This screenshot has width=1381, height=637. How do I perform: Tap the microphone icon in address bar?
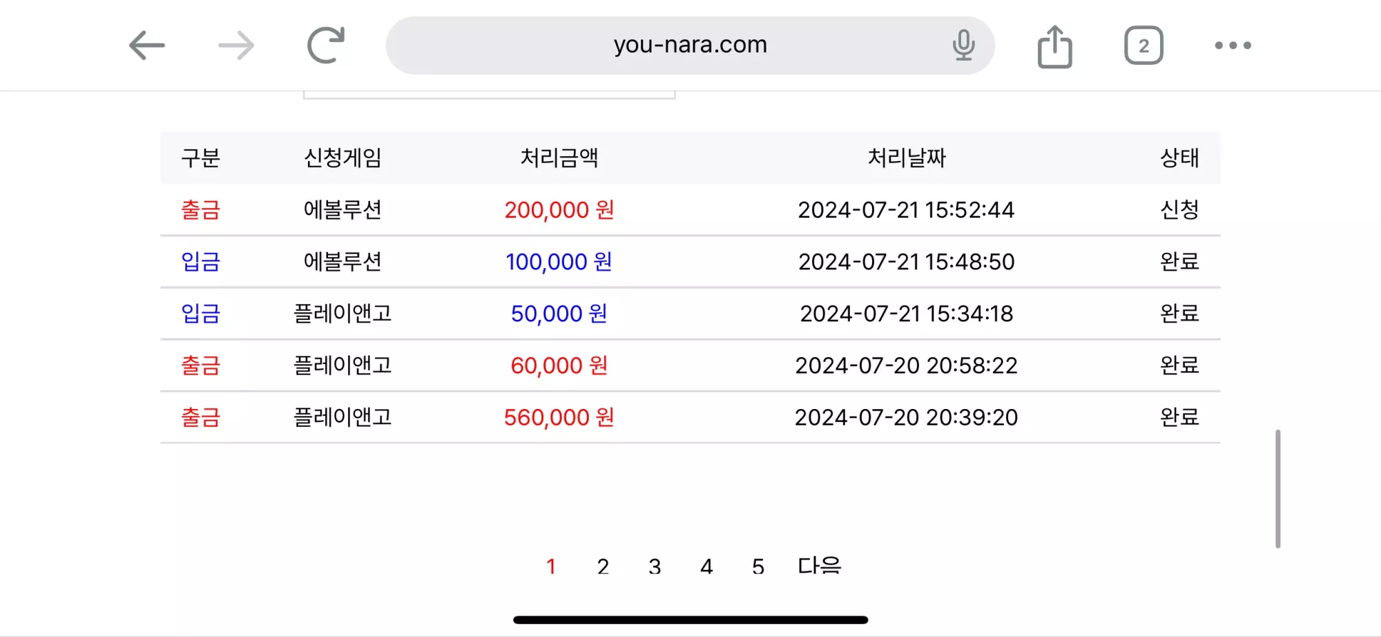pos(963,46)
